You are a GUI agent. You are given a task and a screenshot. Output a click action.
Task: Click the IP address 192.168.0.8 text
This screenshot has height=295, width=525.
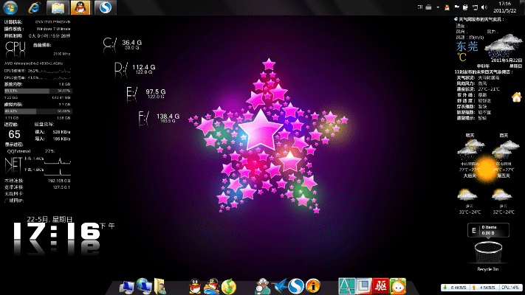[59, 181]
